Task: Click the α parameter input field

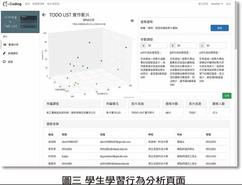Action: (x=156, y=46)
